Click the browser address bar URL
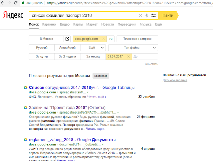Viewport: 213px width, 161px height. click(130, 3)
